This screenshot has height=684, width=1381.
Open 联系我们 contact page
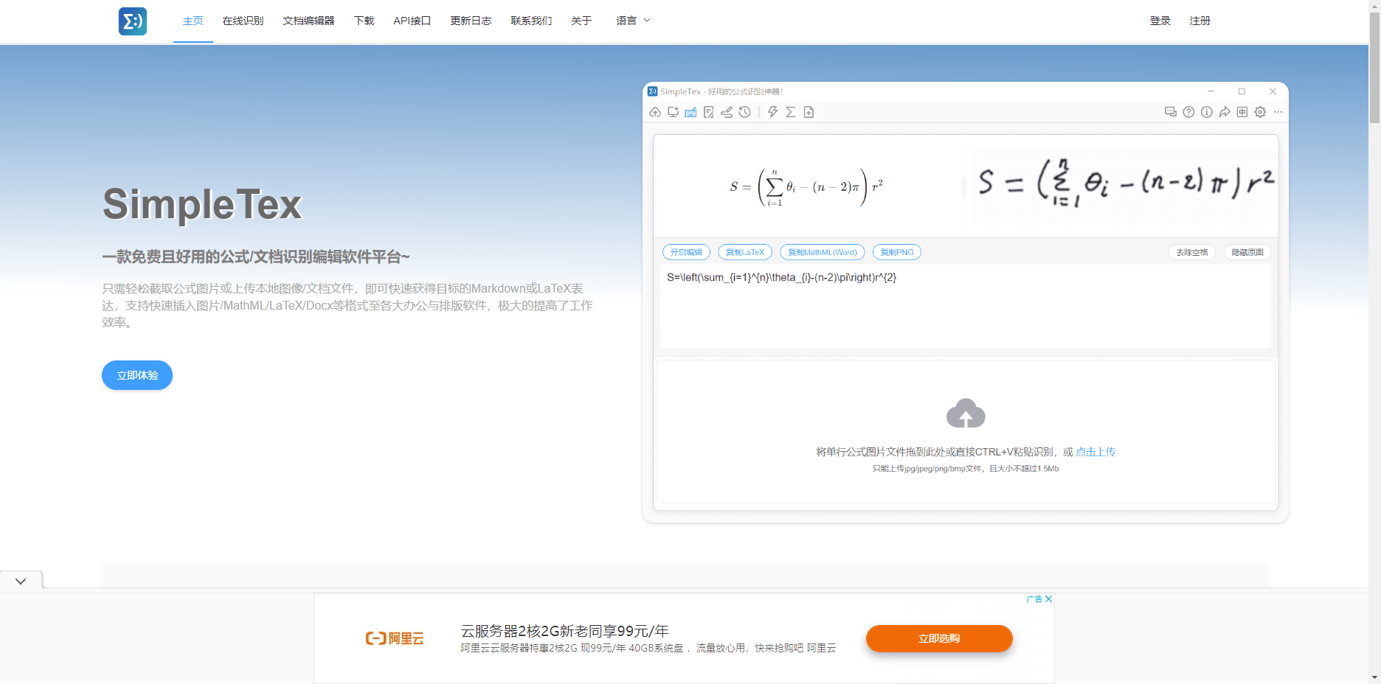click(531, 21)
